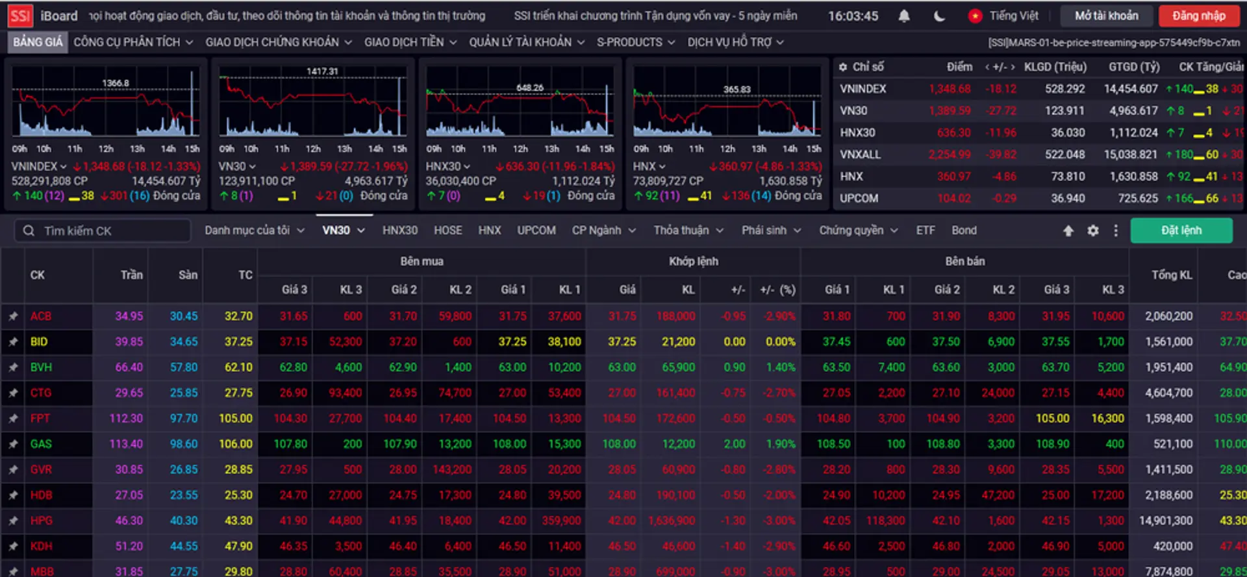This screenshot has height=577, width=1247.
Task: Click the right arrow of the +/- column switcher
Action: click(1012, 67)
